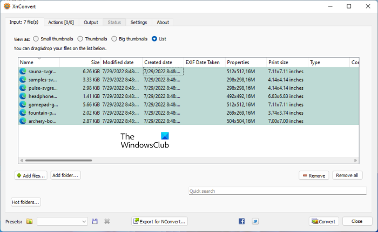Click the Edge icon beside sauna-svgr file
This screenshot has height=232, width=378.
coord(23,72)
